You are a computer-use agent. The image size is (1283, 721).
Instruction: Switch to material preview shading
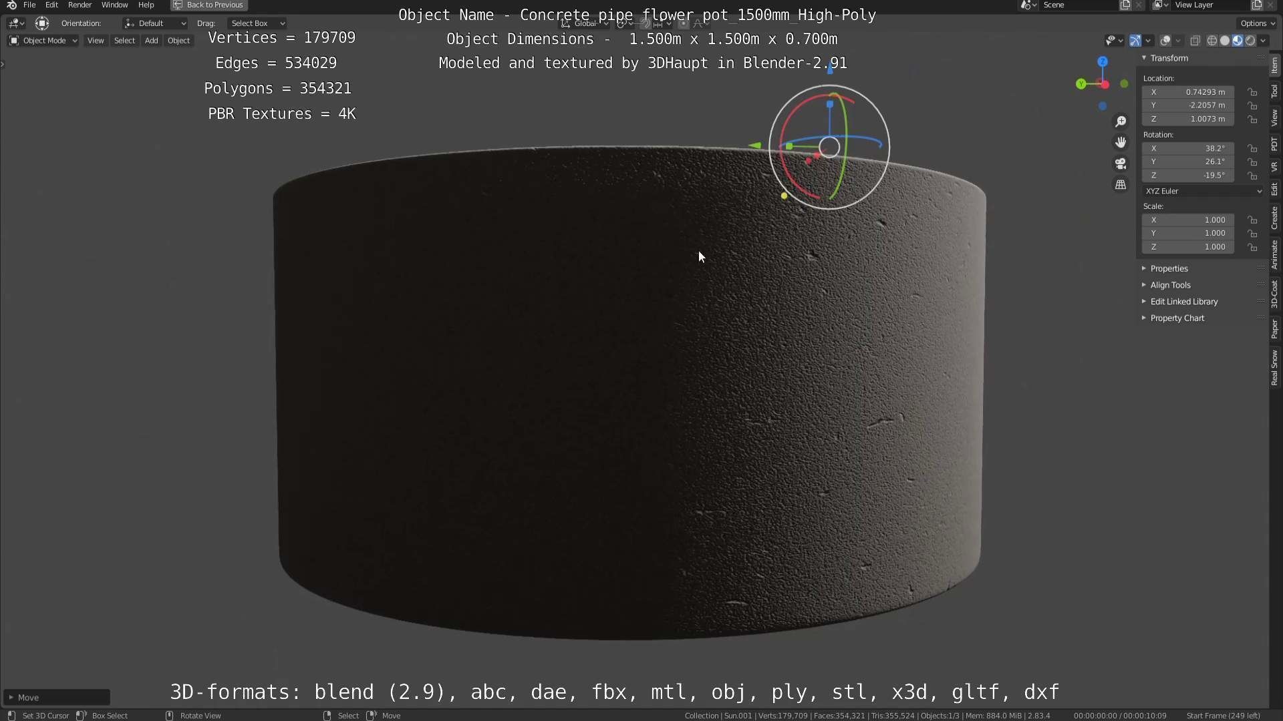pyautogui.click(x=1238, y=41)
